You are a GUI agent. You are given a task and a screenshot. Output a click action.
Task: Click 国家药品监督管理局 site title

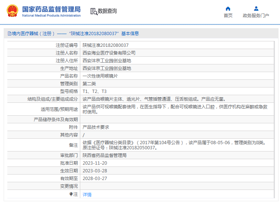tap(51, 9)
